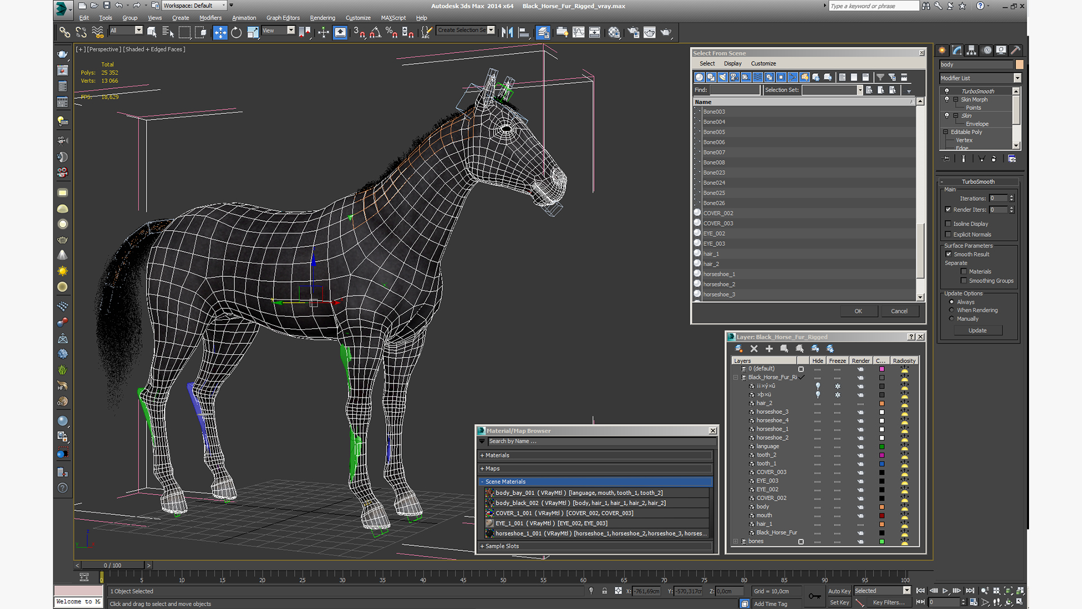
Task: Open the Graph Editors menu
Action: coord(283,18)
